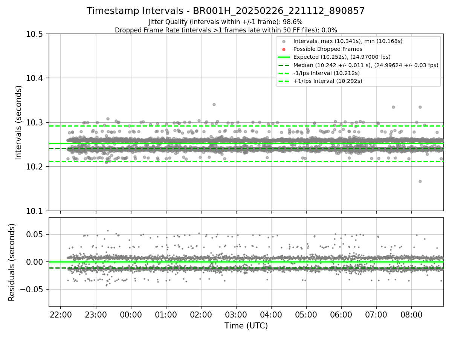Screen dimensions: 452x339
Task: Click the solid green legend line for Expected
Action: (x=284, y=57)
